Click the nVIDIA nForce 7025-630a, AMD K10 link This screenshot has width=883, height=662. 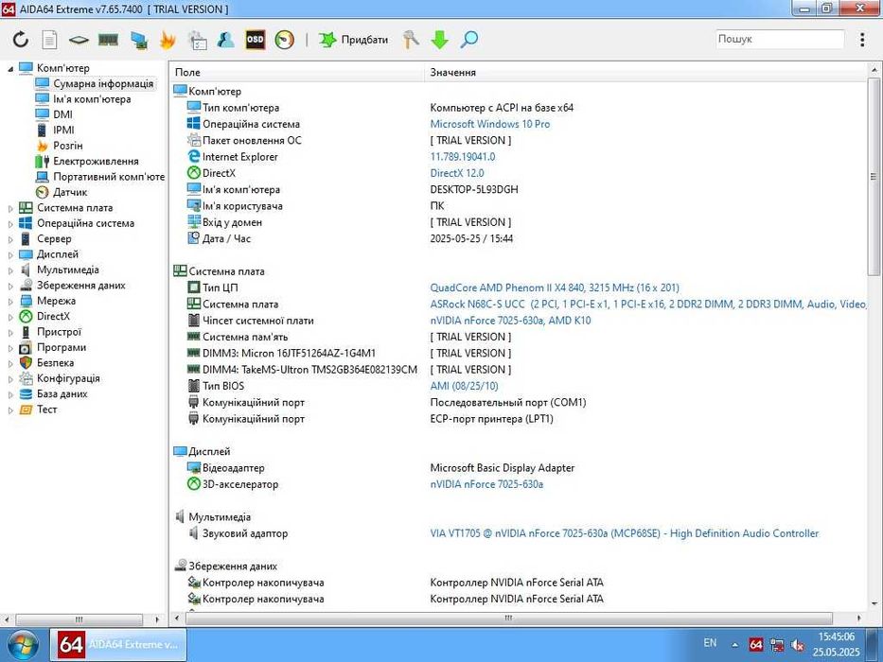point(511,321)
